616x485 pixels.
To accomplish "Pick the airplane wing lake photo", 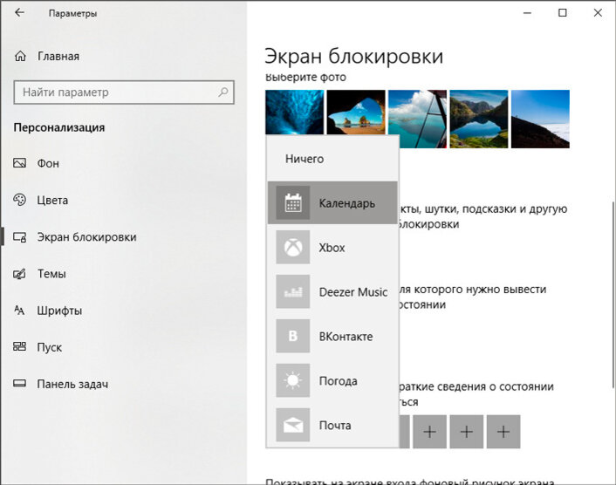I will (x=417, y=119).
